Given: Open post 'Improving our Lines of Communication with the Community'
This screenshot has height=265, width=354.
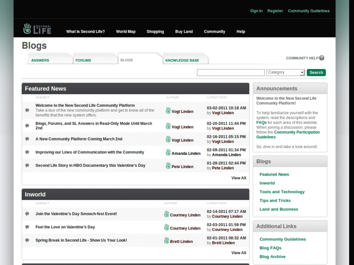Looking at the screenshot, I should 90,152.
